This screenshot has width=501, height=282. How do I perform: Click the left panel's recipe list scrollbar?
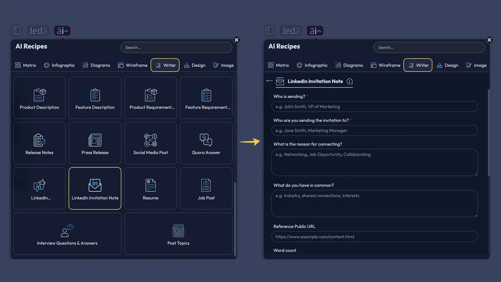(235, 219)
